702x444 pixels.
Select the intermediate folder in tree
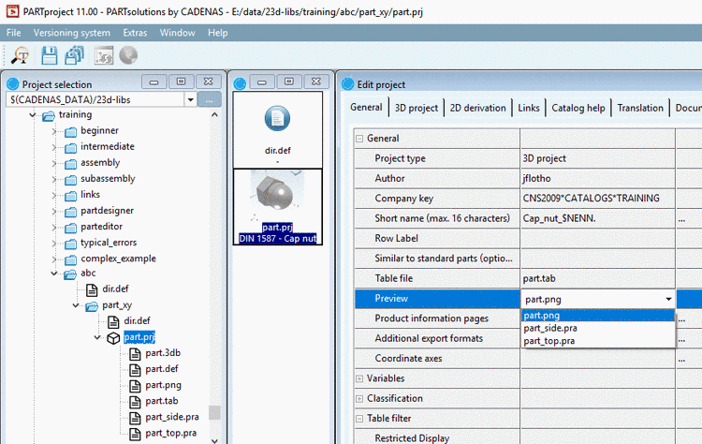coord(108,146)
